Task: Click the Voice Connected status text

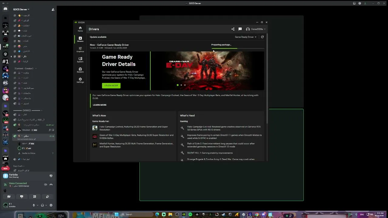Action: [x=18, y=183]
